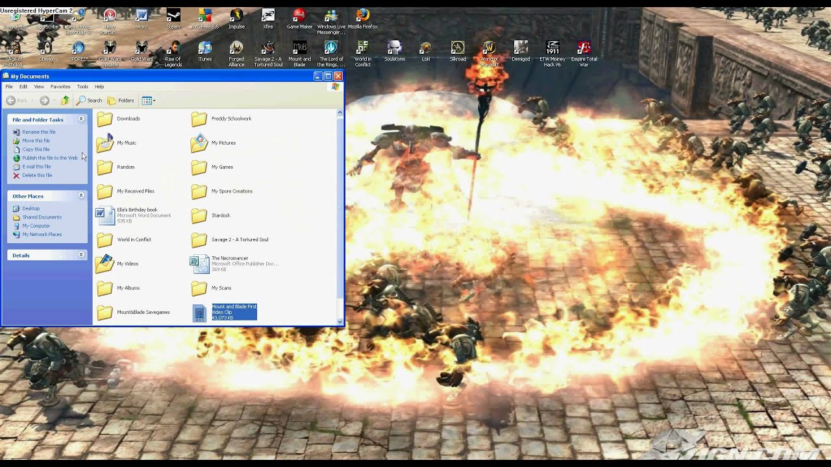831x467 pixels.
Task: Open iTunes from the desktop
Action: (x=205, y=51)
